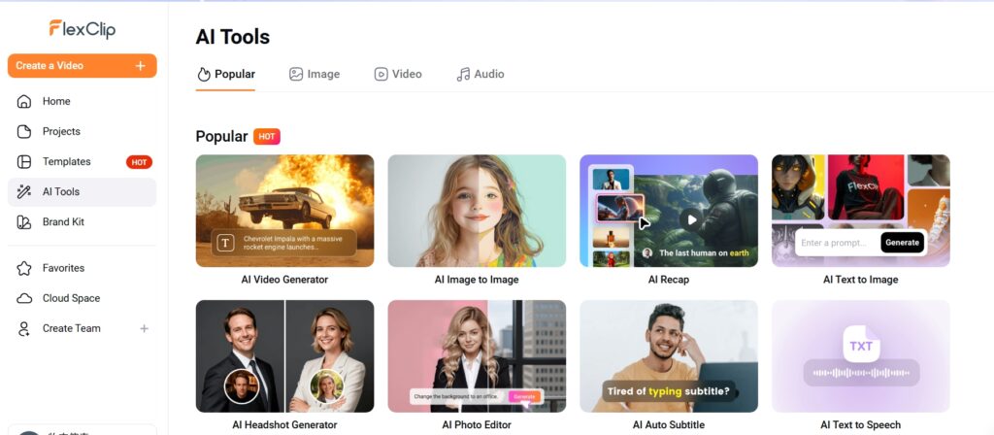
Task: Click the plus sign beside Create Team
Action: pos(144,329)
